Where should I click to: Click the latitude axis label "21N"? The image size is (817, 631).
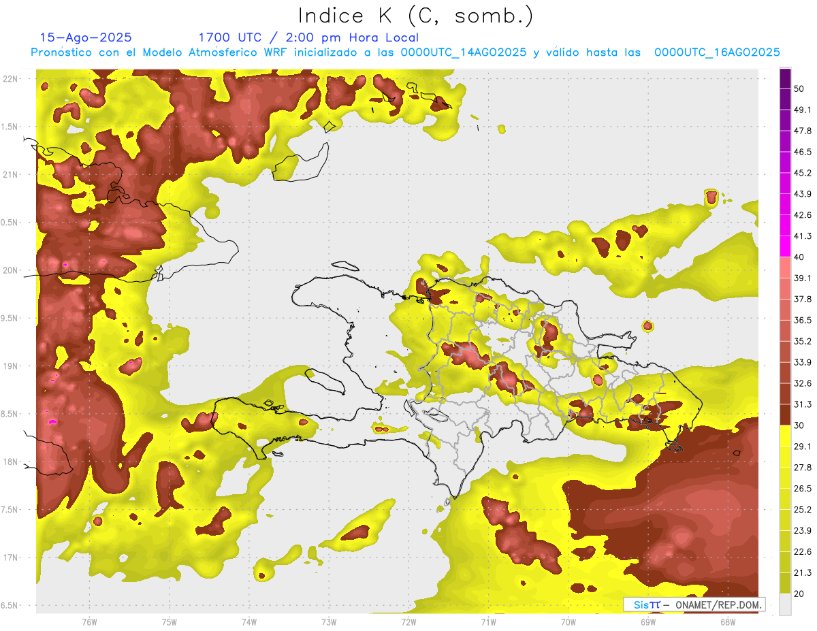point(10,174)
